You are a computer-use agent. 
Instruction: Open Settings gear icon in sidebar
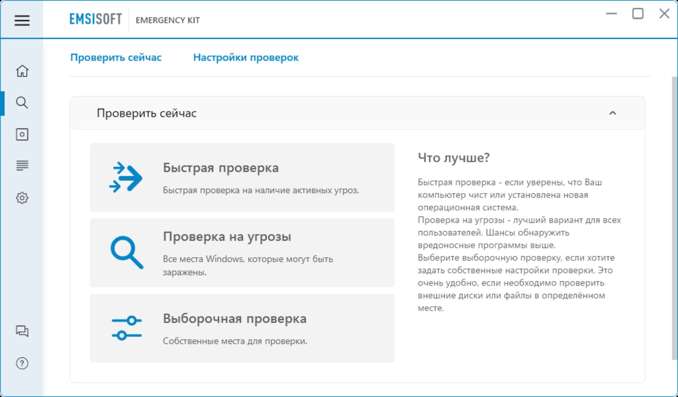(22, 198)
